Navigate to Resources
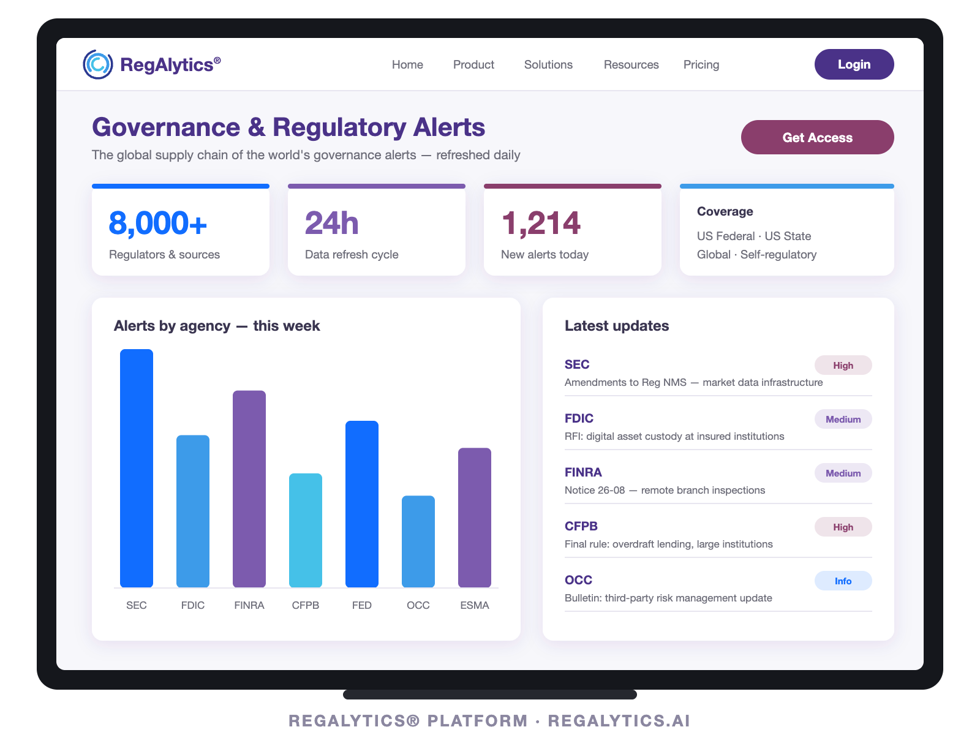This screenshot has width=980, height=735. 631,64
